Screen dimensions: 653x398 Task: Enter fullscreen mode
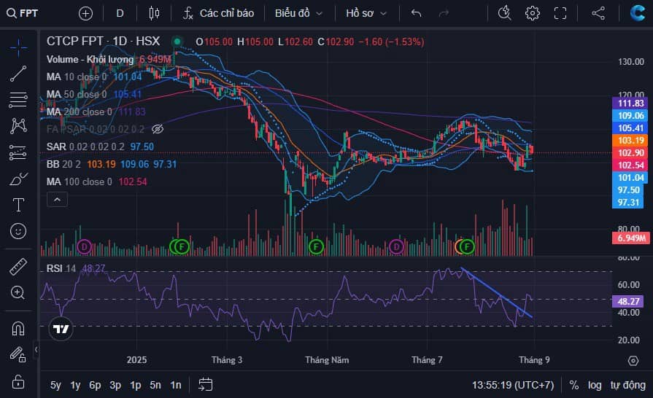[x=560, y=13]
